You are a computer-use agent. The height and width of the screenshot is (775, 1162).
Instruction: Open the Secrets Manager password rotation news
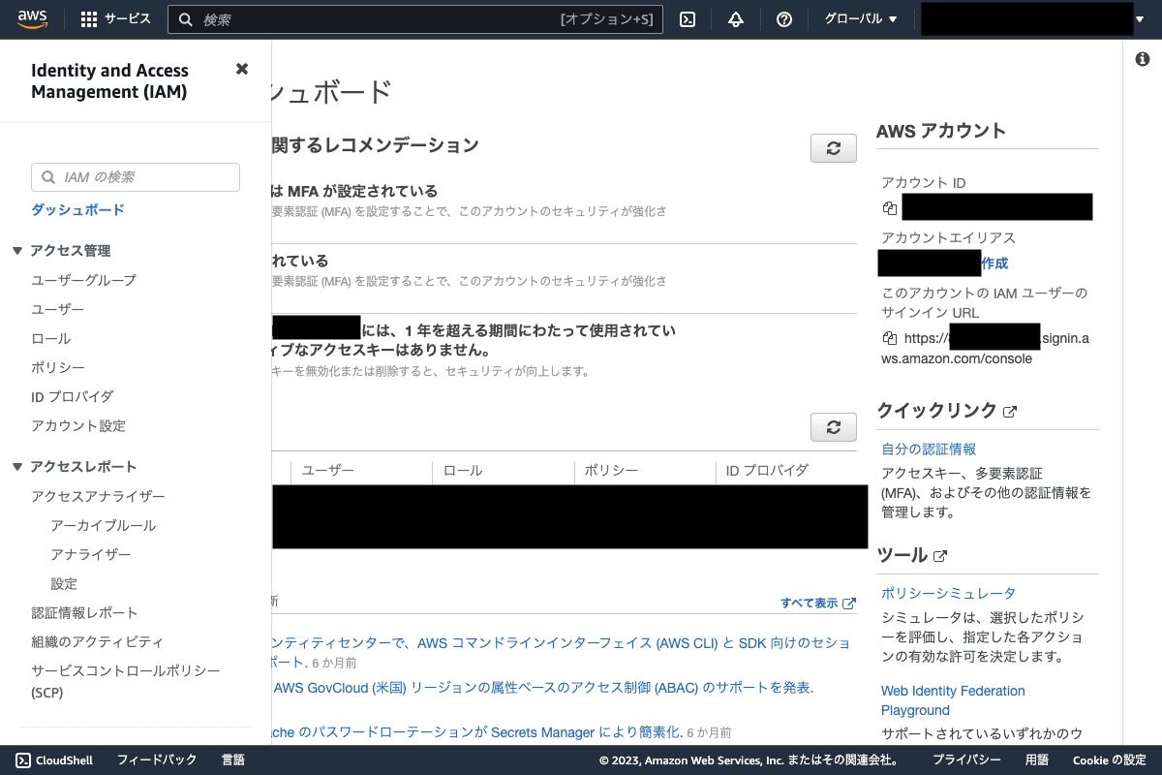(x=478, y=731)
